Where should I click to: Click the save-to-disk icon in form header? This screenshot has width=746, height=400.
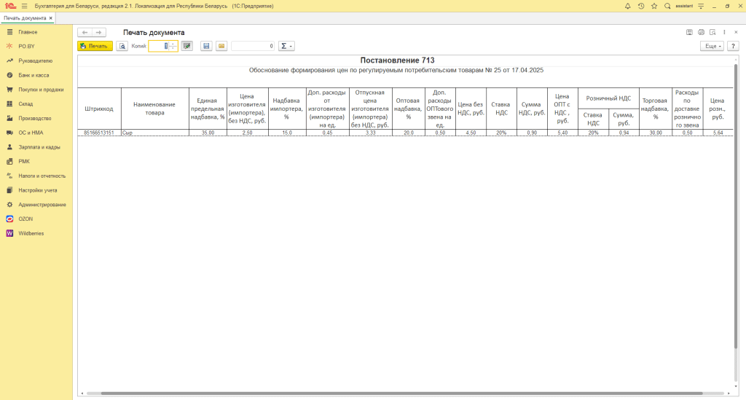tap(689, 32)
